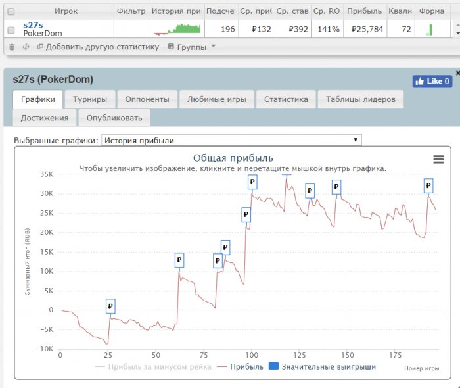Click the rightmost ruble win marker on the chart
The image size is (460, 388).
click(428, 186)
